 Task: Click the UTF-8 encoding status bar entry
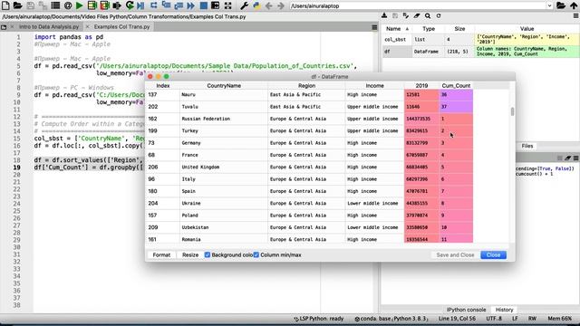[494, 319]
